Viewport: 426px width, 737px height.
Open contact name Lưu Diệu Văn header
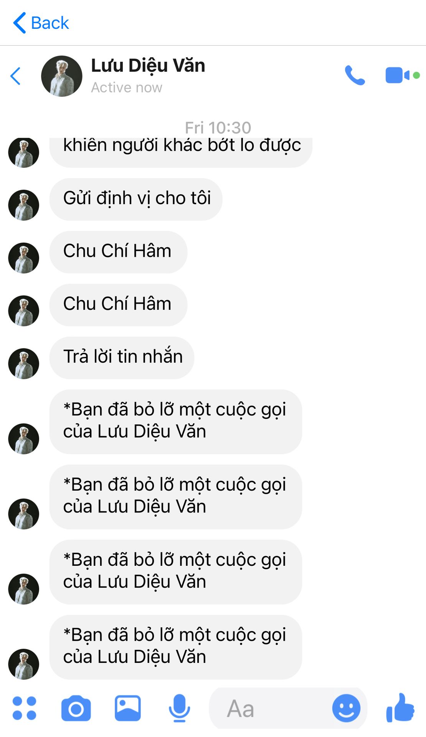148,66
